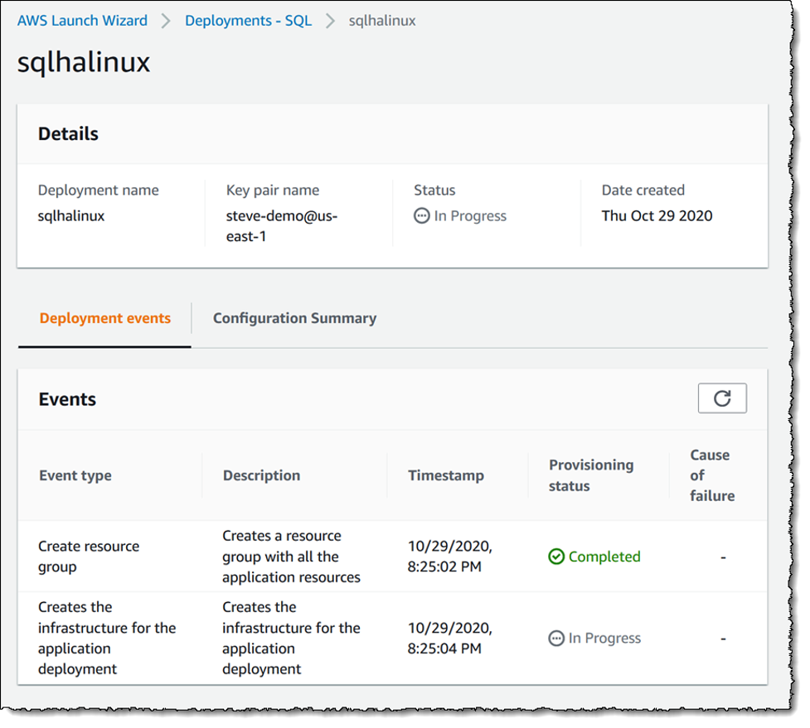Click the In Progress status text in Details
The image size is (810, 728).
click(x=470, y=215)
